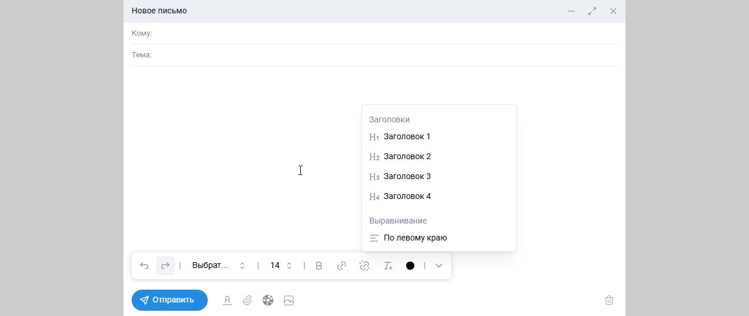Image resolution: width=749 pixels, height=316 pixels.
Task: Toggle the text formatting toolbar icon
Action: coord(228,300)
